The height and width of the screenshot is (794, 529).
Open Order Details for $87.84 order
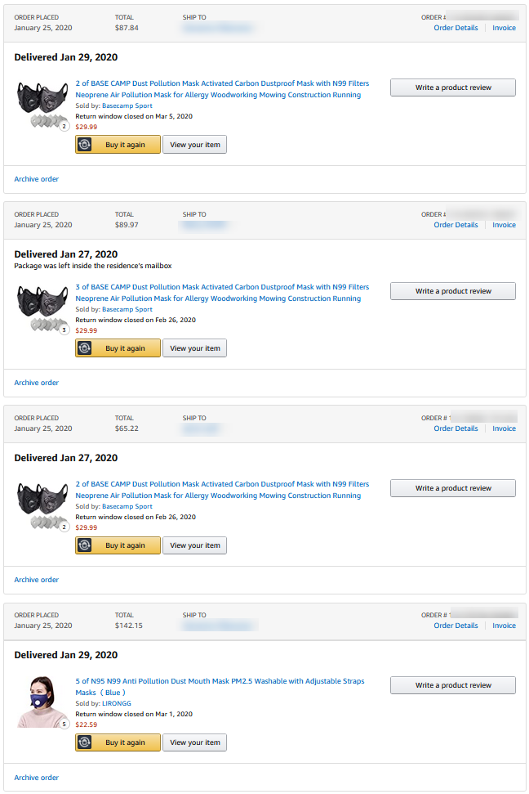point(456,28)
